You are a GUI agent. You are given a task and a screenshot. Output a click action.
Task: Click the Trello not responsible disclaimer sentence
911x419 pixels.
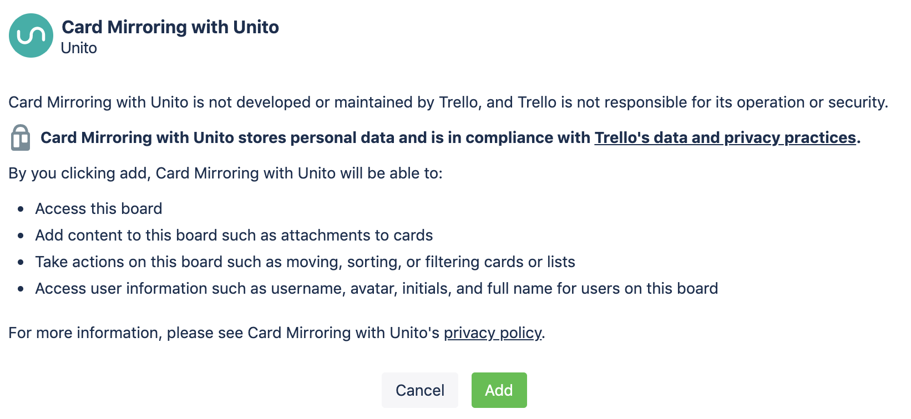pos(448,102)
